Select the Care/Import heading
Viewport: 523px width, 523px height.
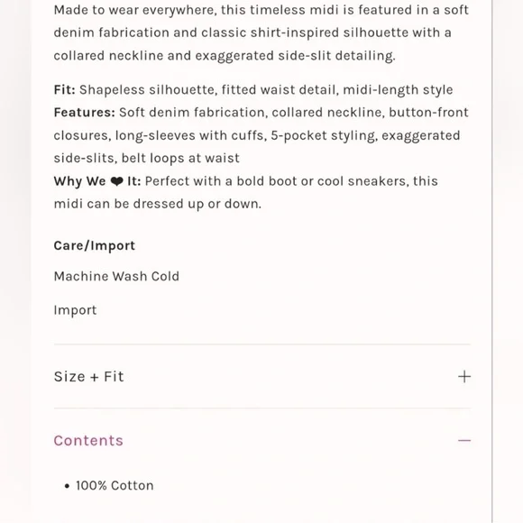pyautogui.click(x=95, y=246)
